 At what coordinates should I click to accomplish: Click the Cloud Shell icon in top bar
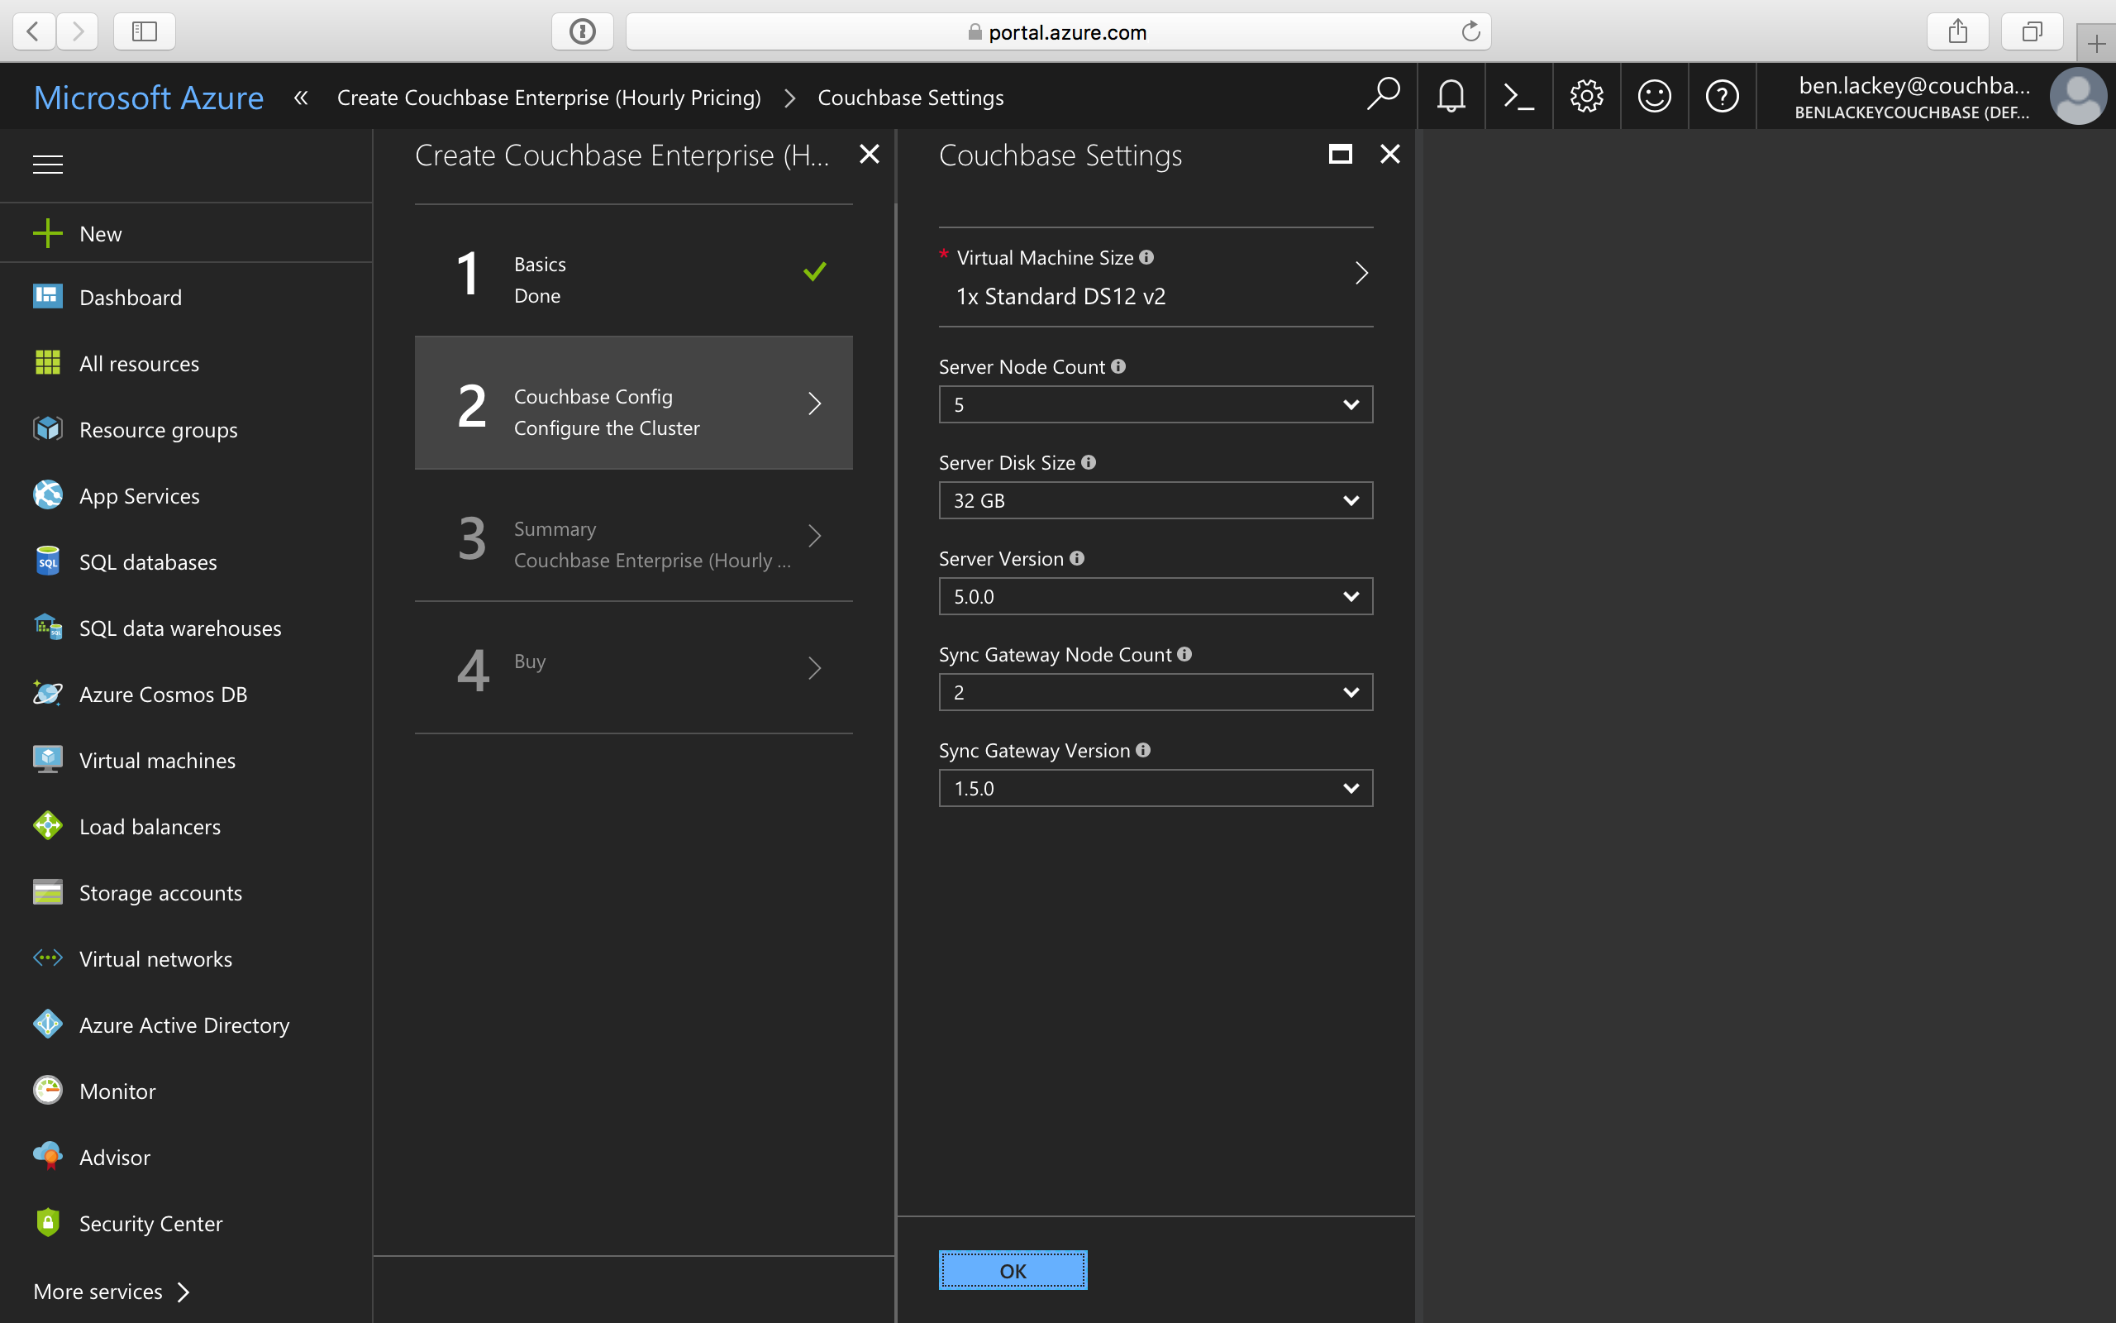point(1519,96)
